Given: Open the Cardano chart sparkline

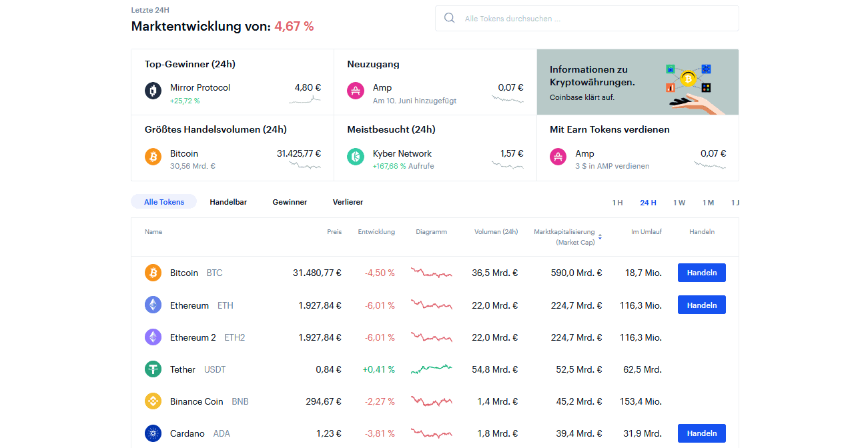Looking at the screenshot, I should pos(431,433).
